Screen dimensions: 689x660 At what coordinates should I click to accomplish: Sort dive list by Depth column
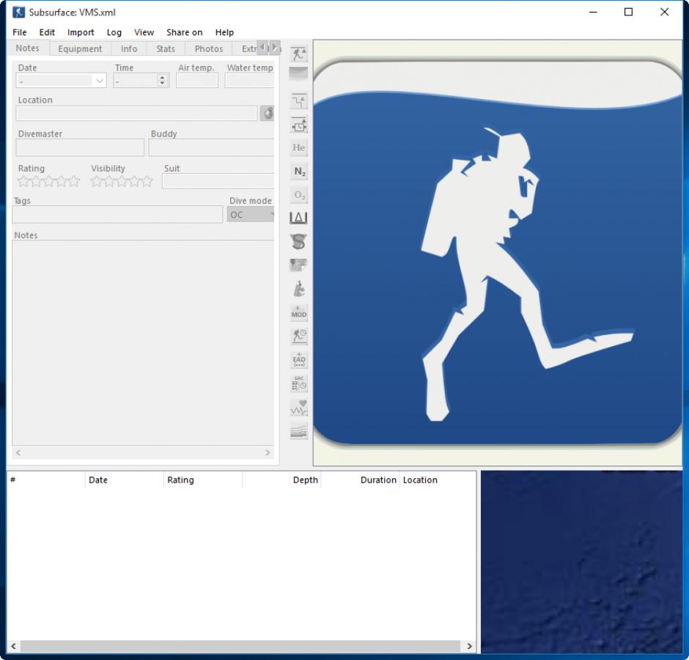tap(281, 480)
